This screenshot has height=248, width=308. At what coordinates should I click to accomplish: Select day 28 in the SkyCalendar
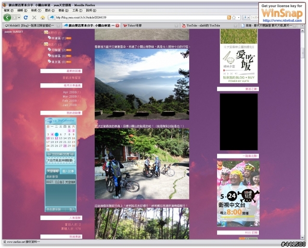[65, 146]
